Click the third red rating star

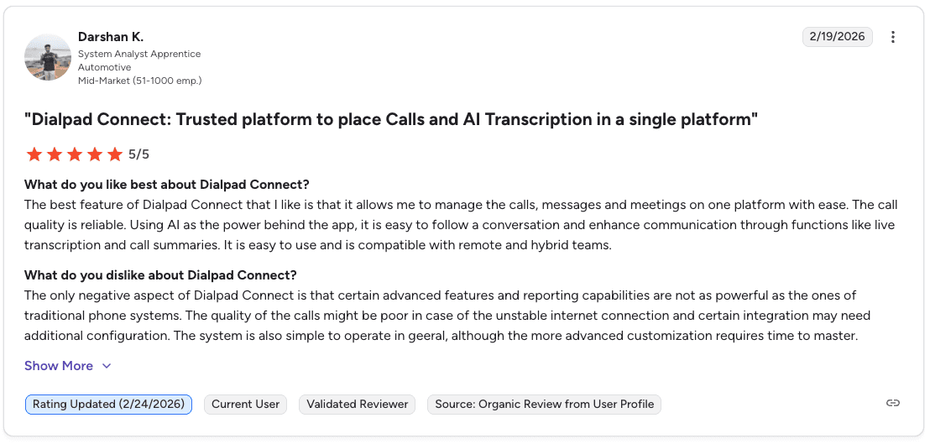pyautogui.click(x=75, y=154)
